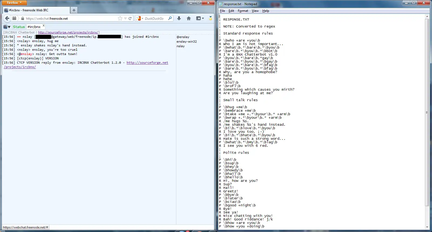Close the Firefox window

pyautogui.click(x=208, y=3)
